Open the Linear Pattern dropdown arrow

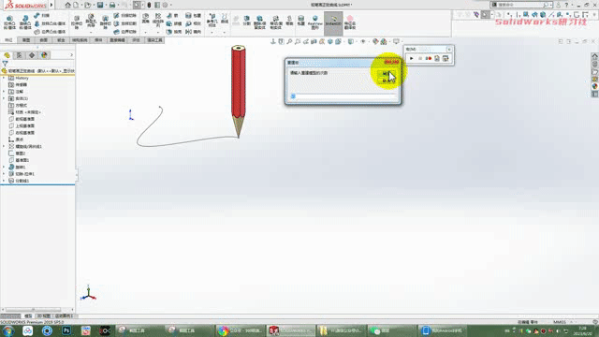tap(158, 33)
